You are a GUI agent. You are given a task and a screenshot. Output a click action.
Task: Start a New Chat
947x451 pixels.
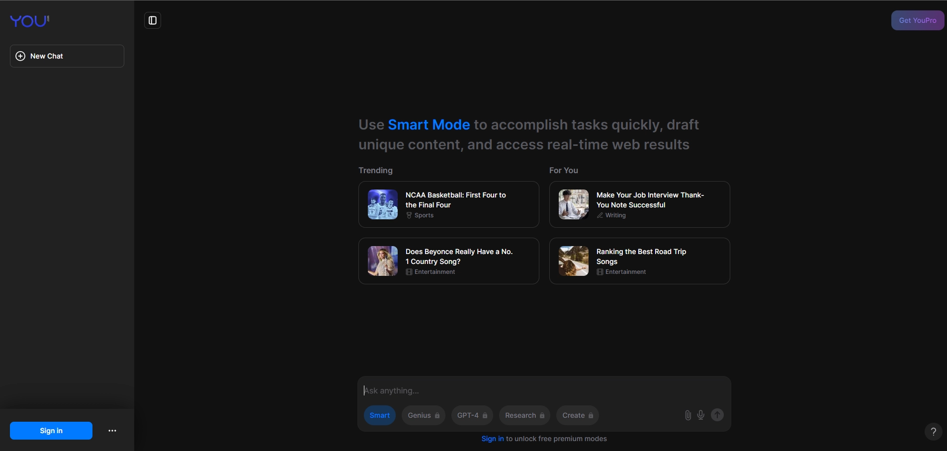pyautogui.click(x=67, y=56)
